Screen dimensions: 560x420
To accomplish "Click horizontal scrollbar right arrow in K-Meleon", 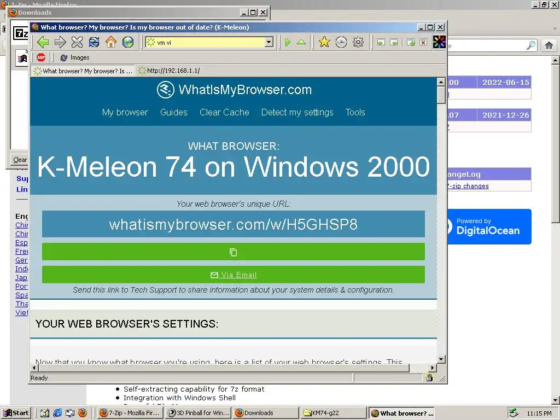I will [433, 367].
